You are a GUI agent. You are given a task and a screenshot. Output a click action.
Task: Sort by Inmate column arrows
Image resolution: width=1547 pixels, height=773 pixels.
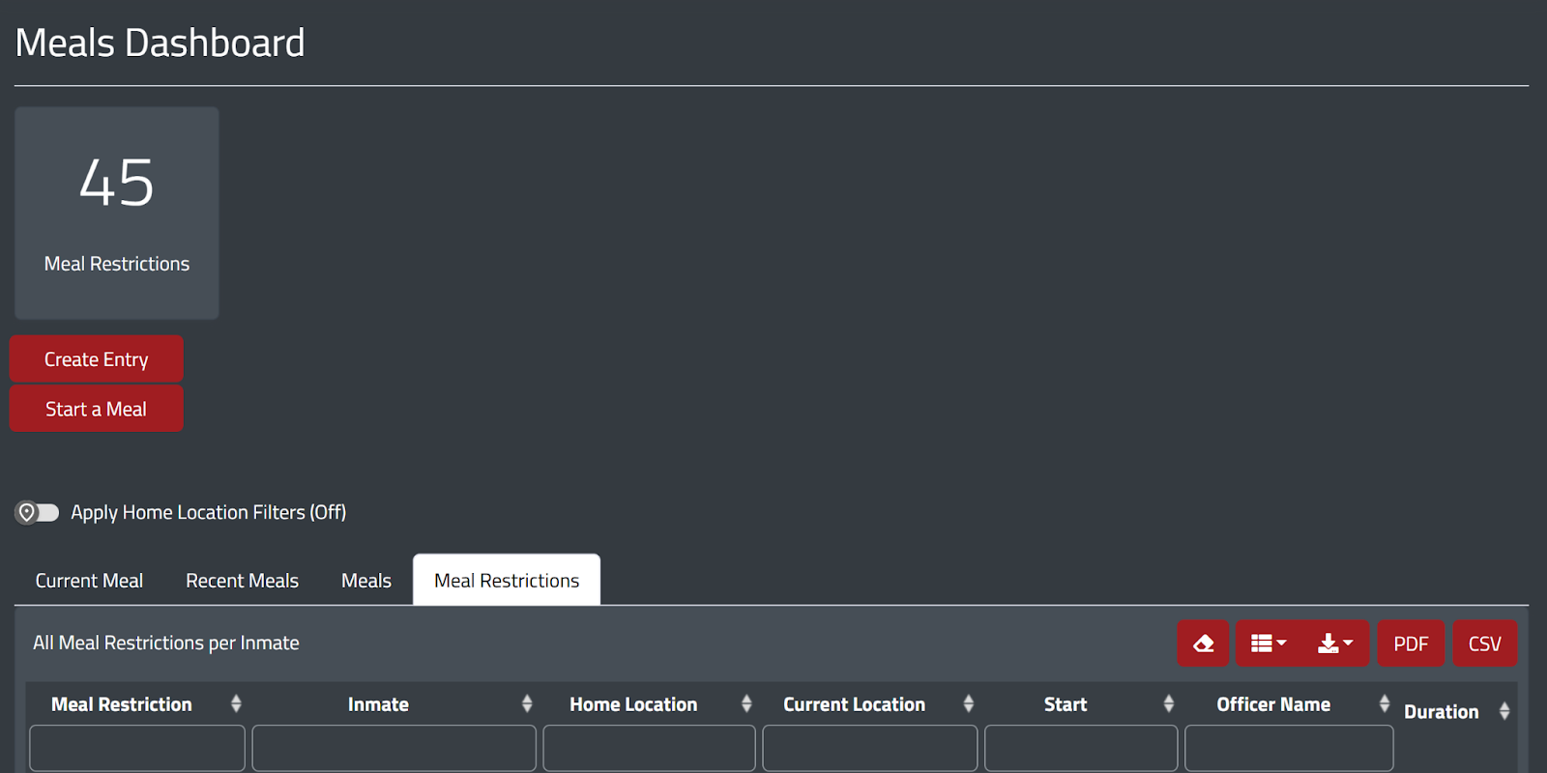[x=527, y=703]
